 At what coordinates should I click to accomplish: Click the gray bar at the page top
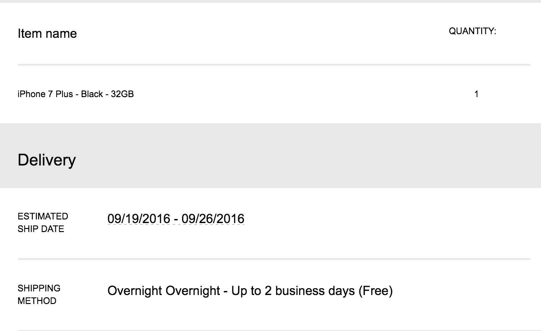pos(270,1)
